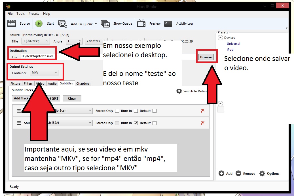Click the Start label in toolbar
The width and height of the screenshot is (294, 196).
50,24
